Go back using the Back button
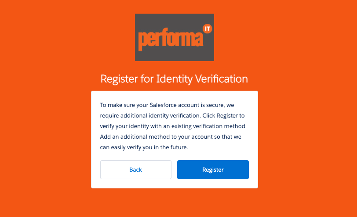The height and width of the screenshot is (217, 357). [135, 169]
